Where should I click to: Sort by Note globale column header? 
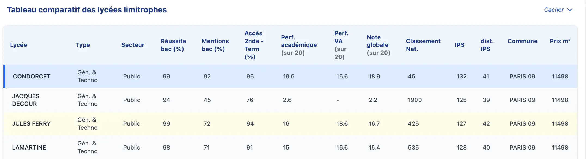(x=378, y=45)
